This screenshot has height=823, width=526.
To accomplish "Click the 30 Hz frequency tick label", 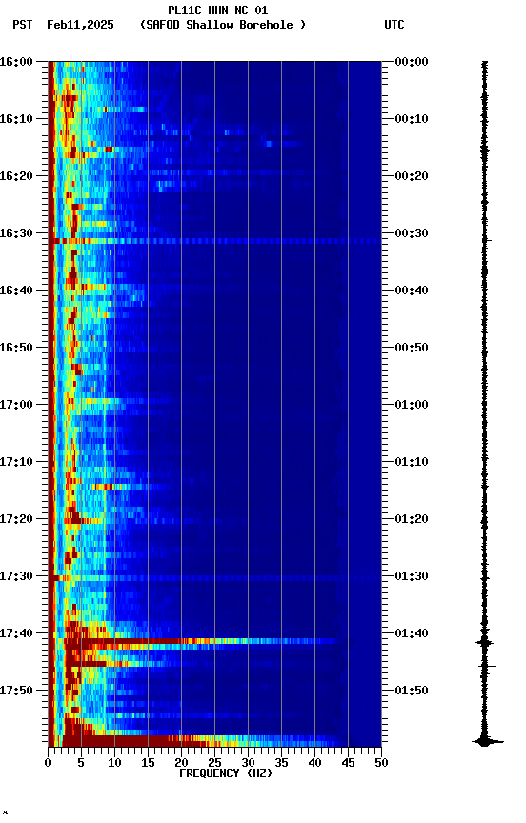I will [x=249, y=763].
